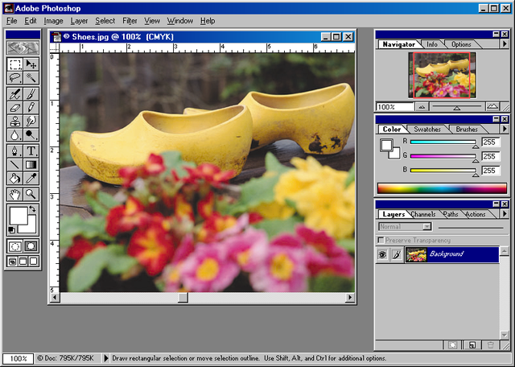Open the Filter menu
Viewport: 515px width, 367px height.
(130, 21)
